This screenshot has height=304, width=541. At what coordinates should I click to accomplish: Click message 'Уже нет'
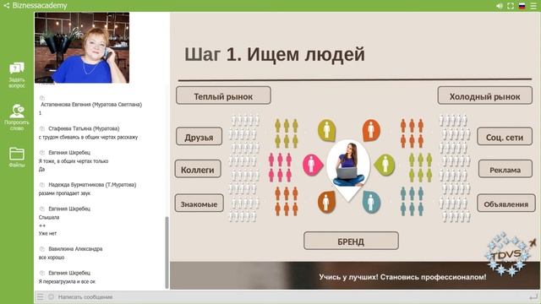click(47, 233)
